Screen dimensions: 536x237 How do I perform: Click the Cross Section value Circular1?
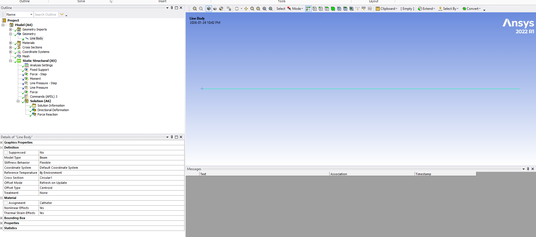pyautogui.click(x=111, y=178)
